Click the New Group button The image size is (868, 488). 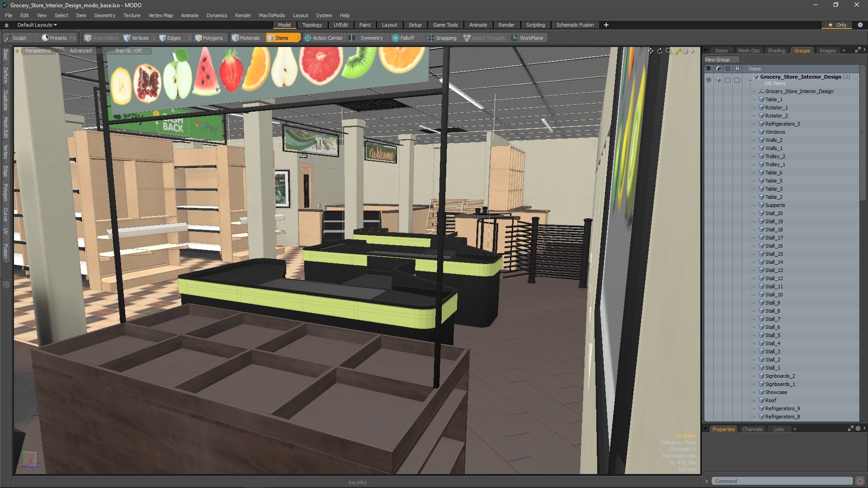[721, 60]
